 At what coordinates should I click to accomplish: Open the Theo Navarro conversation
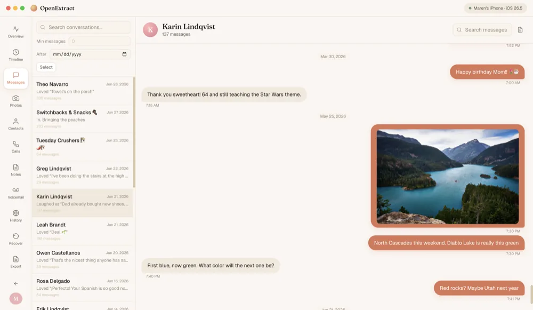(82, 91)
